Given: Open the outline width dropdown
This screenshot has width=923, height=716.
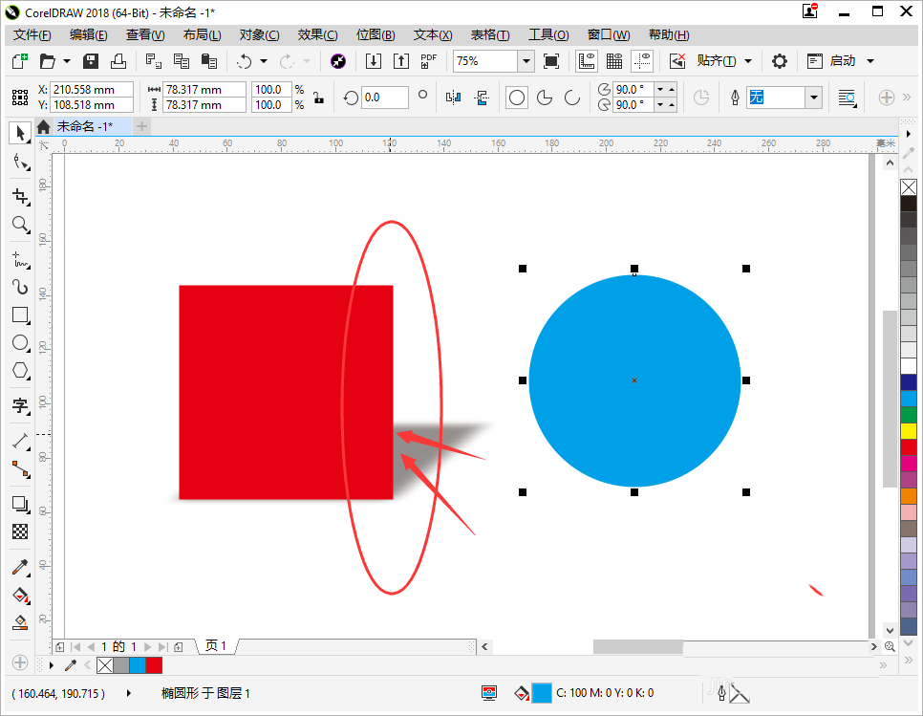Looking at the screenshot, I should [813, 98].
